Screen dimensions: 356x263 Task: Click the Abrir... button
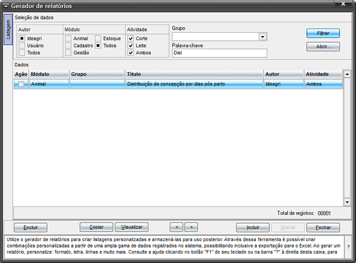(x=323, y=47)
